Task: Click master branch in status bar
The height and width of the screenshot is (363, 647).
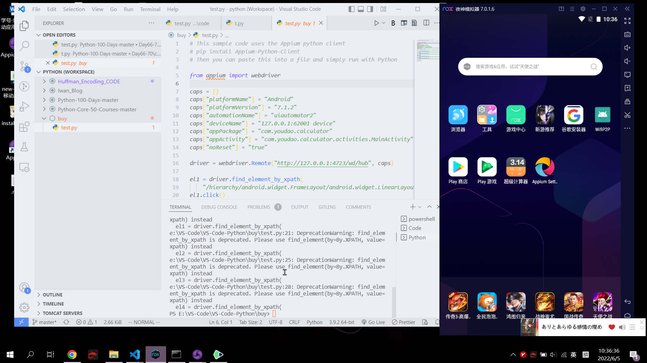Action: 44,322
